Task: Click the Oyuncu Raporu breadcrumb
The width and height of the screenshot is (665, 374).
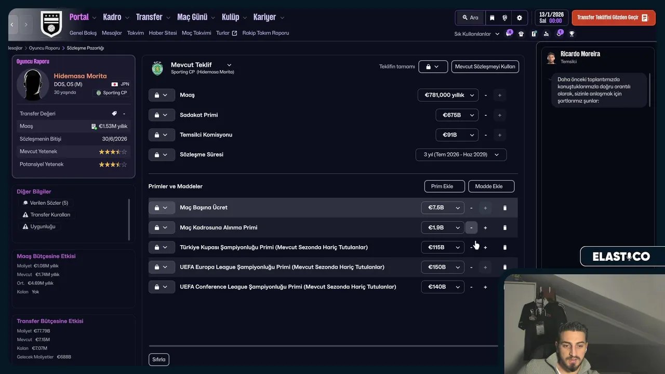Action: (44, 48)
